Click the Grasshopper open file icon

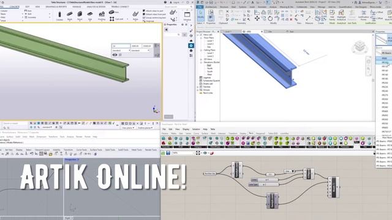click(163, 153)
